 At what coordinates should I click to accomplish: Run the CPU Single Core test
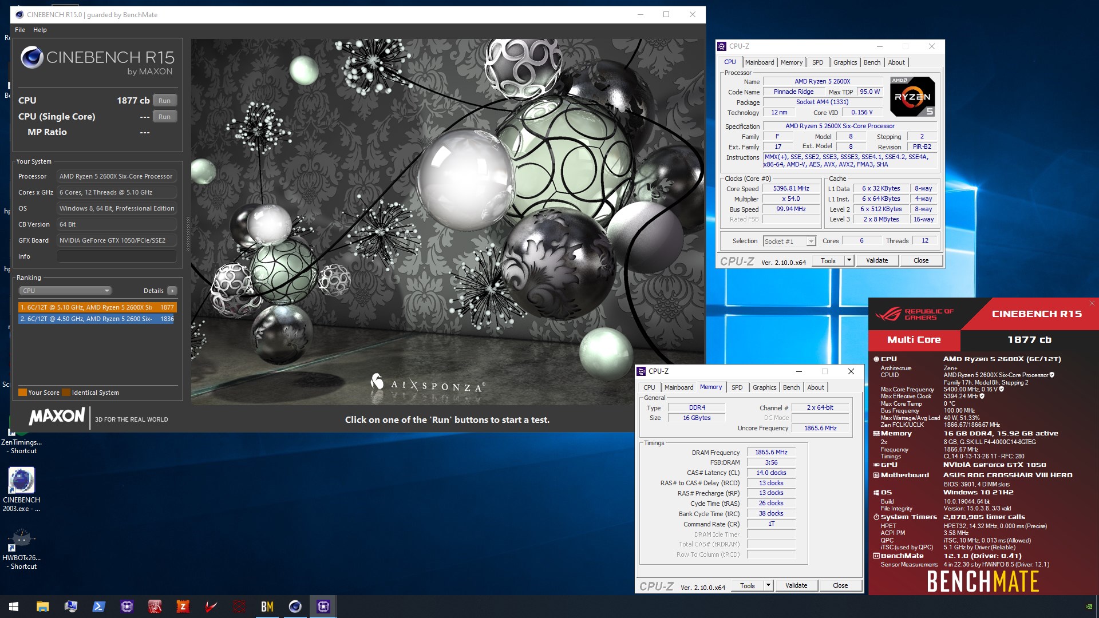tap(164, 117)
